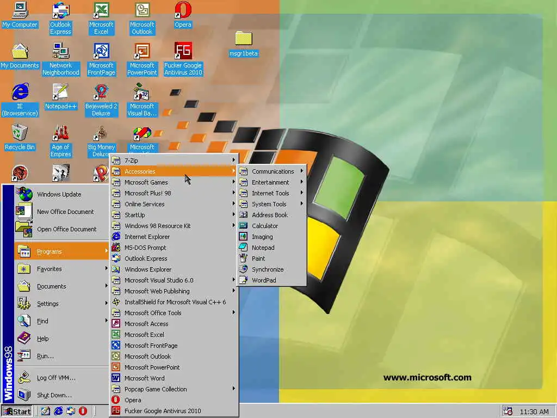Expand the Settings submenu

[x=61, y=304]
